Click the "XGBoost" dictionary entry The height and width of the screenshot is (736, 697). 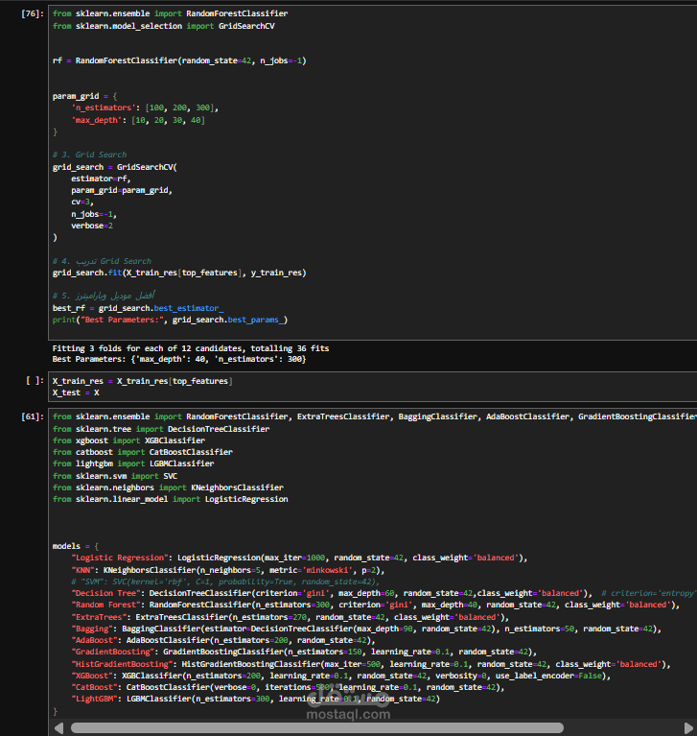click(x=341, y=676)
